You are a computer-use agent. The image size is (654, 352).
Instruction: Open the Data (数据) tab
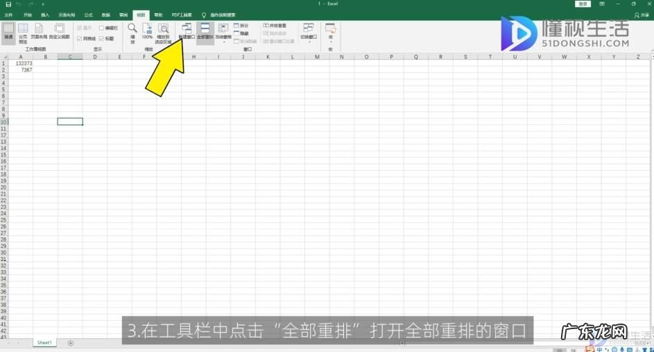[x=106, y=15]
